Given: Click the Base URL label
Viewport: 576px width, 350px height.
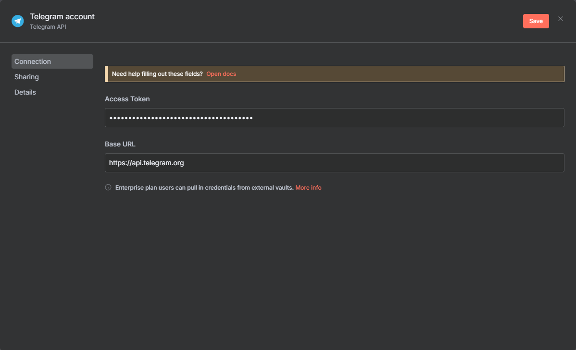Looking at the screenshot, I should (x=120, y=144).
